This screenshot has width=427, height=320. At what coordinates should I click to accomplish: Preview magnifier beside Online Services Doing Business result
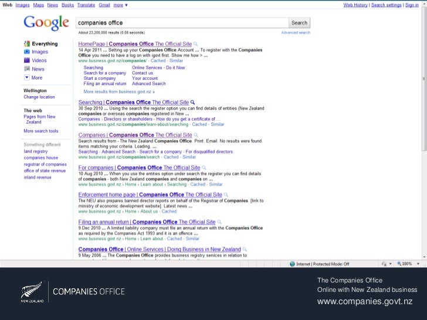(x=245, y=249)
